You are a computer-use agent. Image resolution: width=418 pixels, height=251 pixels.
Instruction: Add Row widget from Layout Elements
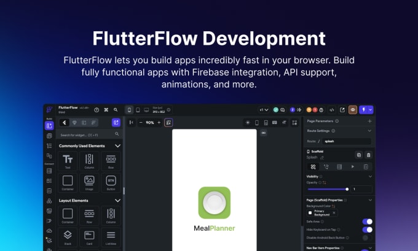[x=89, y=215]
